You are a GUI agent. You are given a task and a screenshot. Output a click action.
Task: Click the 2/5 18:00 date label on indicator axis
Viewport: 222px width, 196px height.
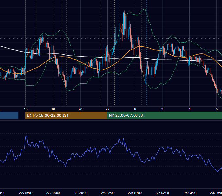click(x=53, y=193)
